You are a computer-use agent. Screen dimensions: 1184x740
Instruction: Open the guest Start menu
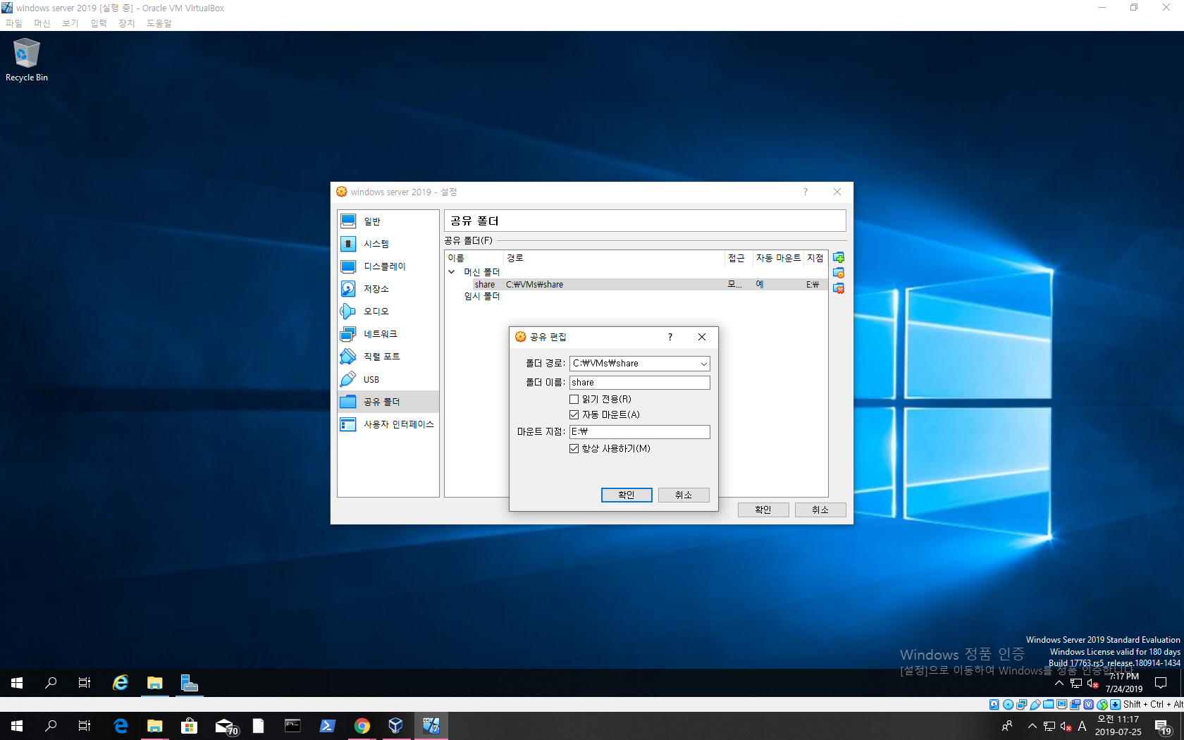click(x=17, y=683)
